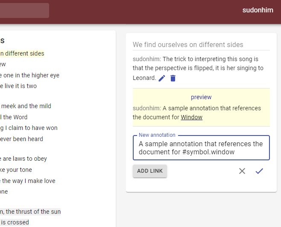Click the lyric 'one in the higher eye'
281x227 pixels.
click(31, 75)
